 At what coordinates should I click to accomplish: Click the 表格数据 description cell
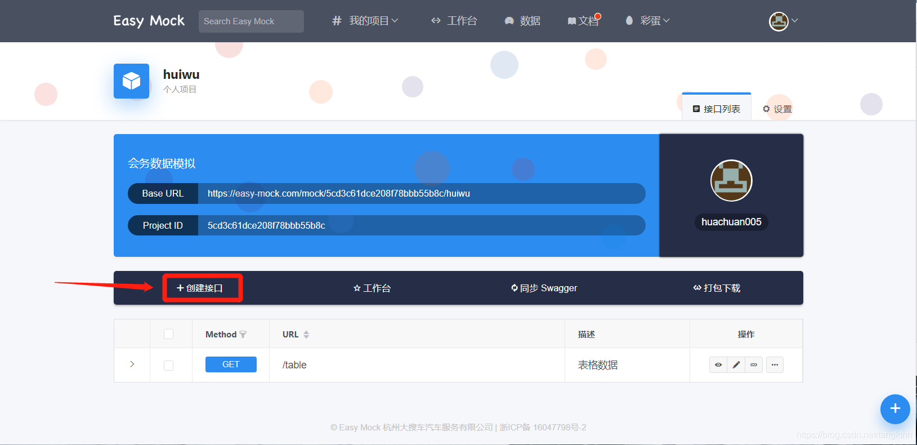pyautogui.click(x=598, y=365)
